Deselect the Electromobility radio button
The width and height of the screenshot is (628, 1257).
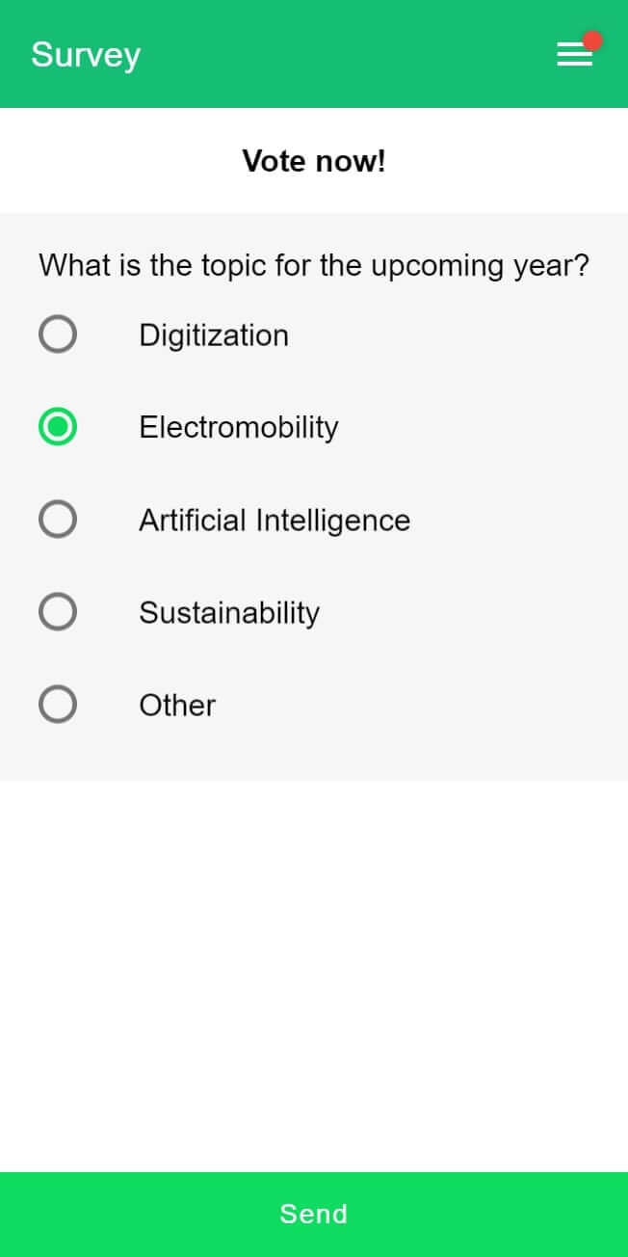point(58,426)
